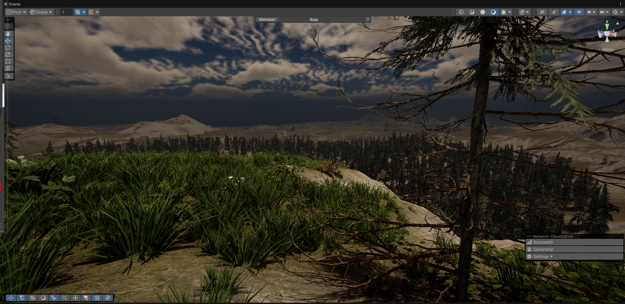Image resolution: width=625 pixels, height=304 pixels.
Task: Select the Hand view tool
Action: [8, 34]
